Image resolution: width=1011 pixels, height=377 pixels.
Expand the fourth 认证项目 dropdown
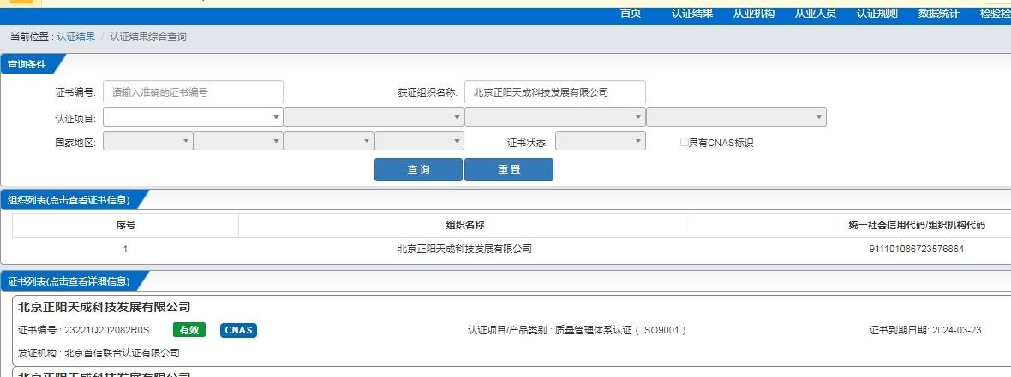(x=736, y=117)
